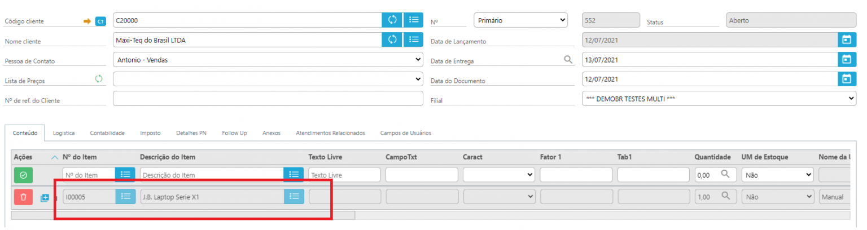The width and height of the screenshot is (867, 230).
Task: Confirm new item with green check button
Action: pyautogui.click(x=23, y=175)
